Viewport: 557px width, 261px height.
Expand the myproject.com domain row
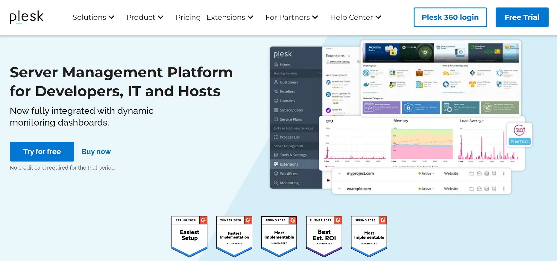click(339, 173)
